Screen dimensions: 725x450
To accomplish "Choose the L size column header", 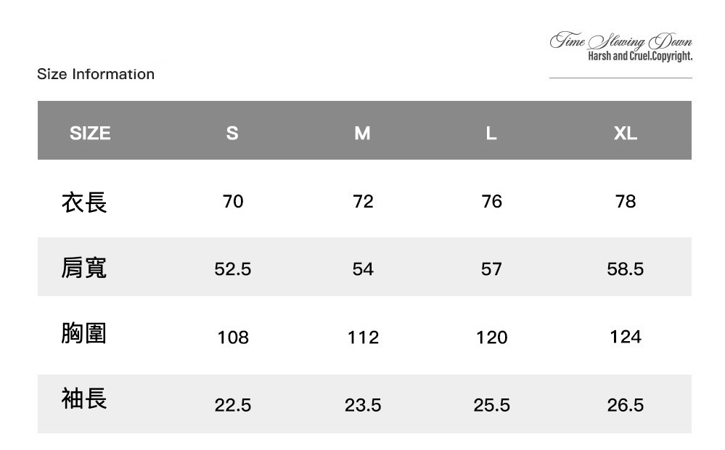I will pos(491,133).
